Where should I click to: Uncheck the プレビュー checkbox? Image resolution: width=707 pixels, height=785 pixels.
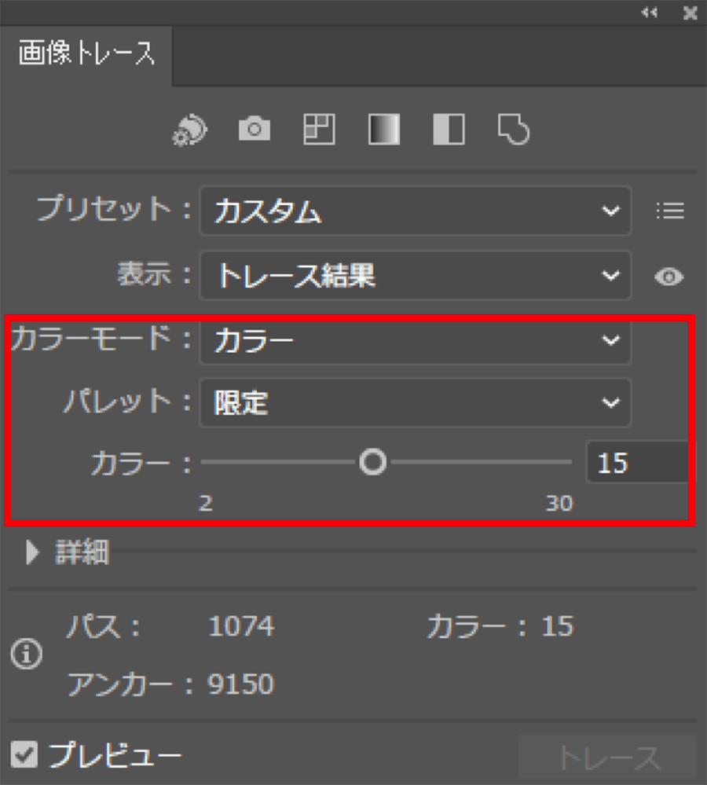tap(24, 754)
